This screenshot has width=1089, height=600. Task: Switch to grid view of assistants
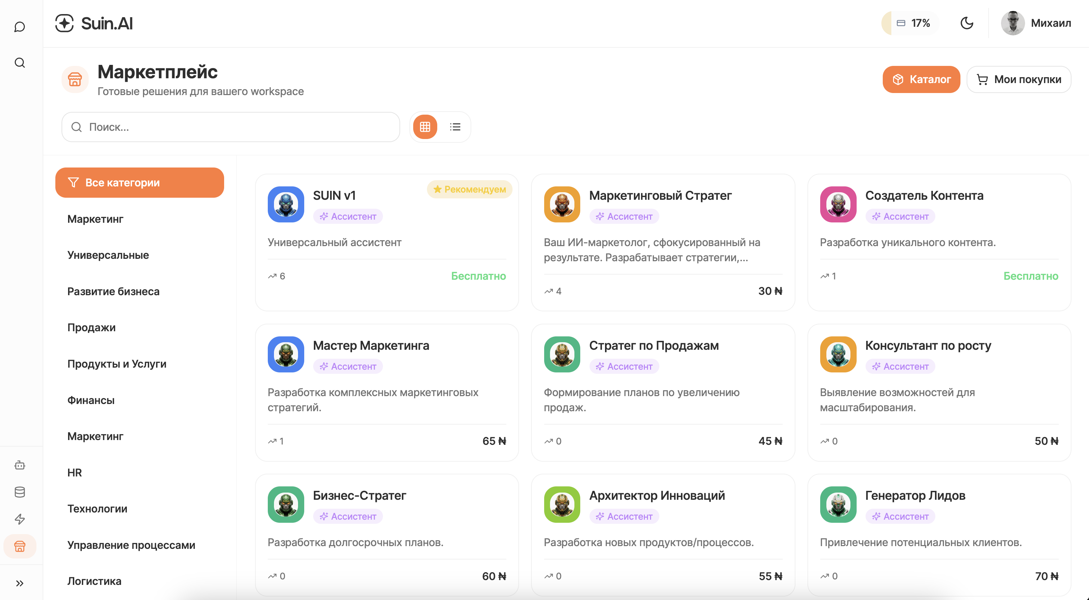(x=425, y=127)
